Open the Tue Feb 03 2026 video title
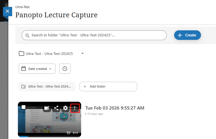Viewport: 216px width, 139px height. [115, 108]
